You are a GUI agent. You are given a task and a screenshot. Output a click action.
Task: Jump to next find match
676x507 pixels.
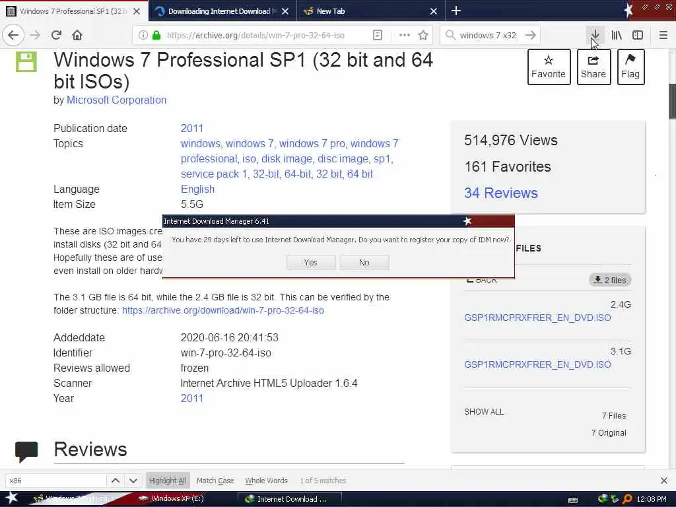(x=133, y=481)
